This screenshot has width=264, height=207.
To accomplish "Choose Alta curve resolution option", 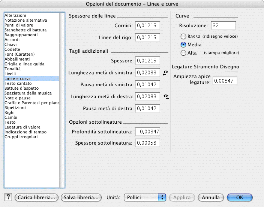I will coord(183,53).
